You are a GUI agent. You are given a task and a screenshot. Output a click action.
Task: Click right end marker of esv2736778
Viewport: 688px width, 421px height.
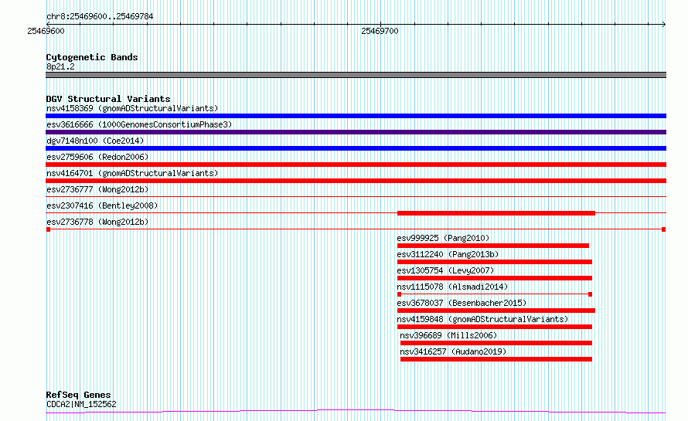click(x=663, y=229)
